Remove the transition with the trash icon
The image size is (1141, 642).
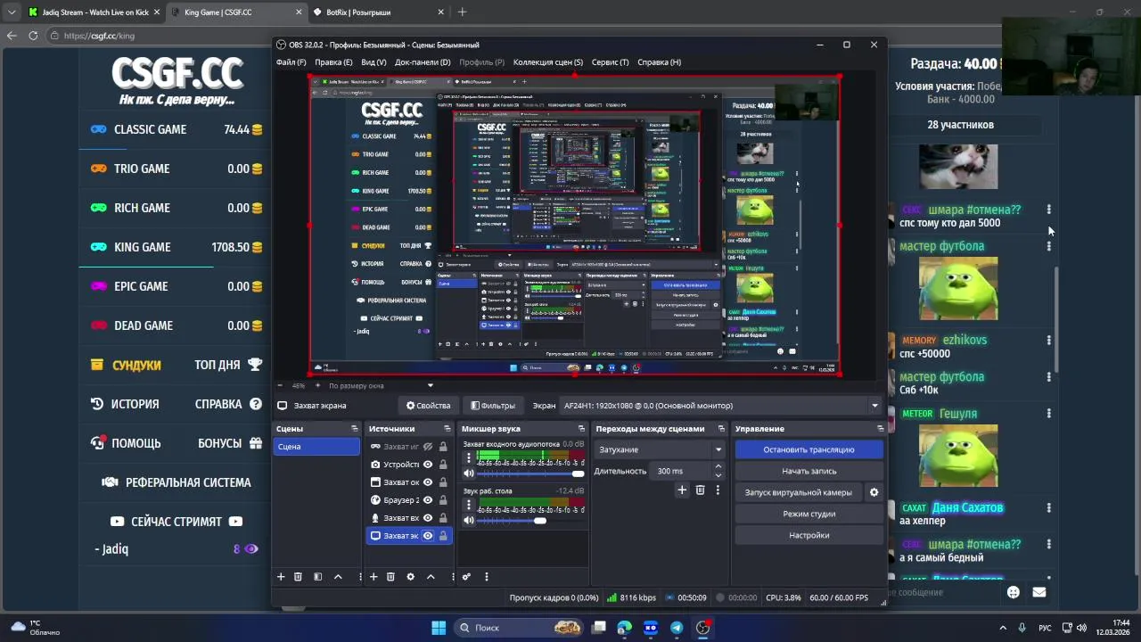click(700, 490)
